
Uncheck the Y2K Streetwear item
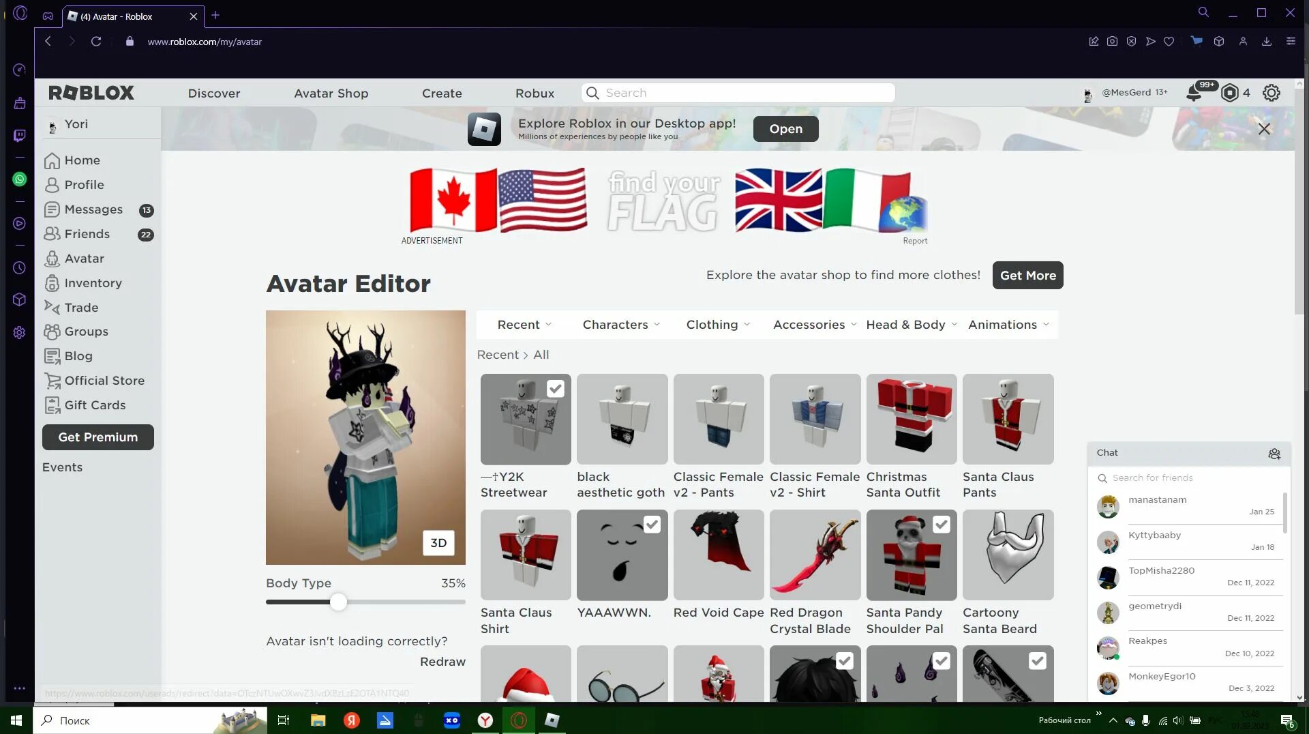[556, 389]
